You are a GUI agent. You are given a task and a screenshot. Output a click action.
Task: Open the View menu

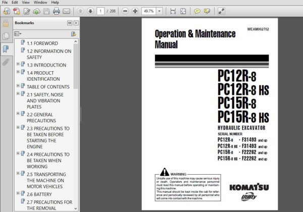tap(26, 3)
